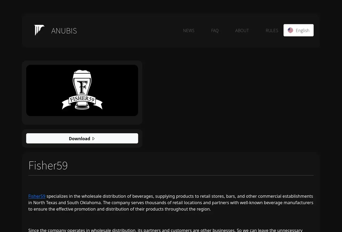Click the Download button
This screenshot has height=232, width=342.
(x=82, y=138)
